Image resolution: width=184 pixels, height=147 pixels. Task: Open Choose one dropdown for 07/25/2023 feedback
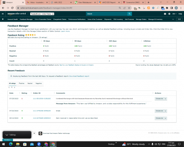click(x=161, y=99)
